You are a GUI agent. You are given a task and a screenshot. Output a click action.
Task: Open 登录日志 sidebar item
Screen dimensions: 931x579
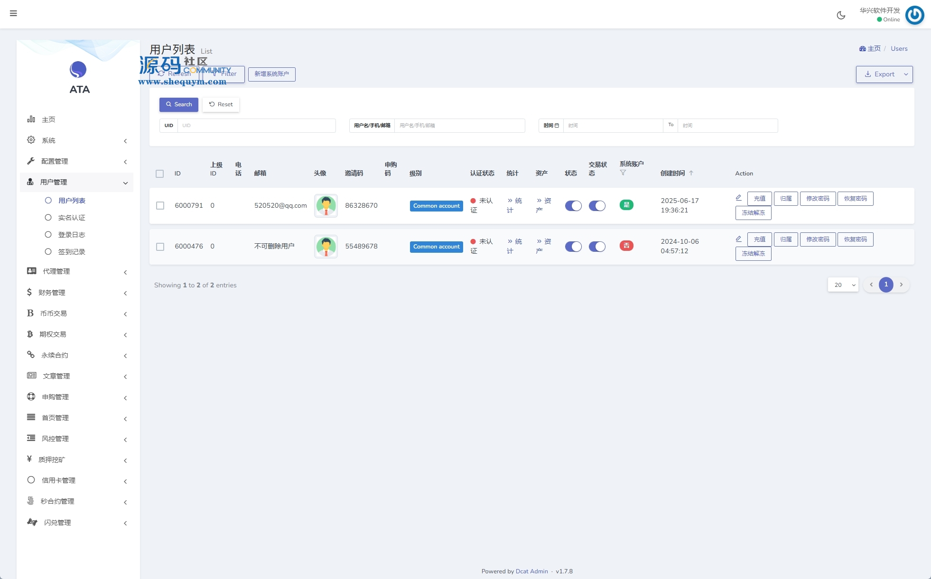click(x=72, y=235)
